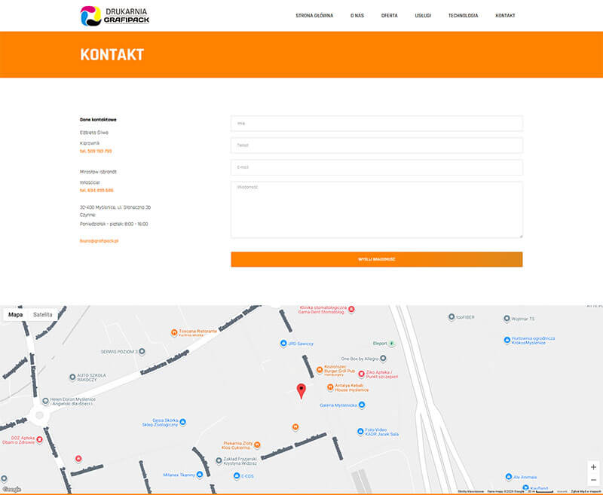The width and height of the screenshot is (603, 495).
Task: Zoom out the map with minus button
Action: pyautogui.click(x=593, y=480)
